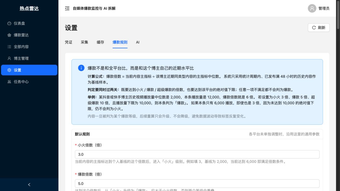Open 博主管理 in the sidebar

coord(29,58)
